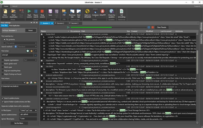This screenshot has width=203, height=128.
Task: Enable Regular expressions checkbox
Action: tap(3, 60)
